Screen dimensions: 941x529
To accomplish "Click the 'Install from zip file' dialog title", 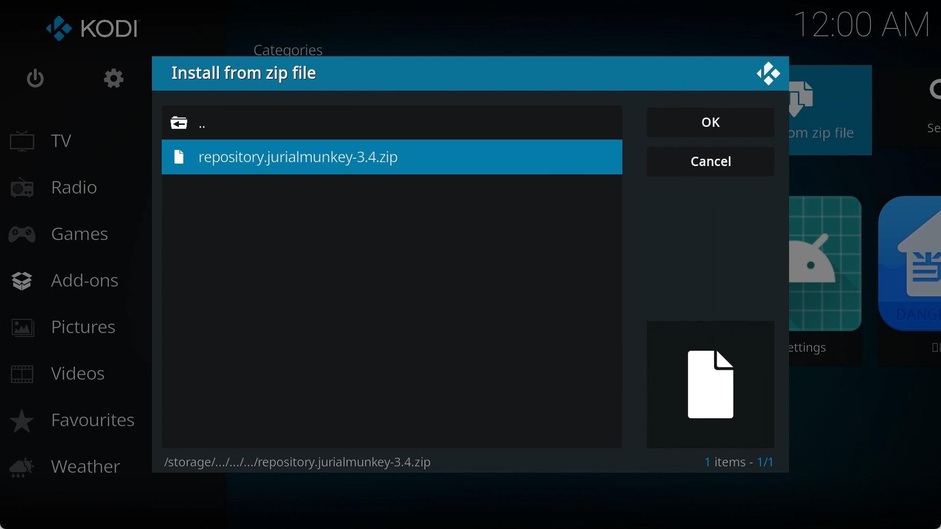I will pyautogui.click(x=244, y=73).
